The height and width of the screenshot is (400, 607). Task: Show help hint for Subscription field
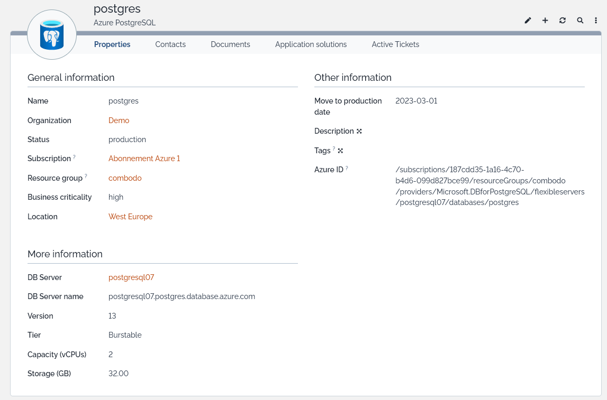(74, 157)
